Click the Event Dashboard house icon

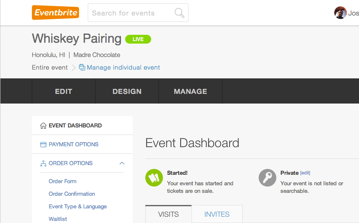43,126
